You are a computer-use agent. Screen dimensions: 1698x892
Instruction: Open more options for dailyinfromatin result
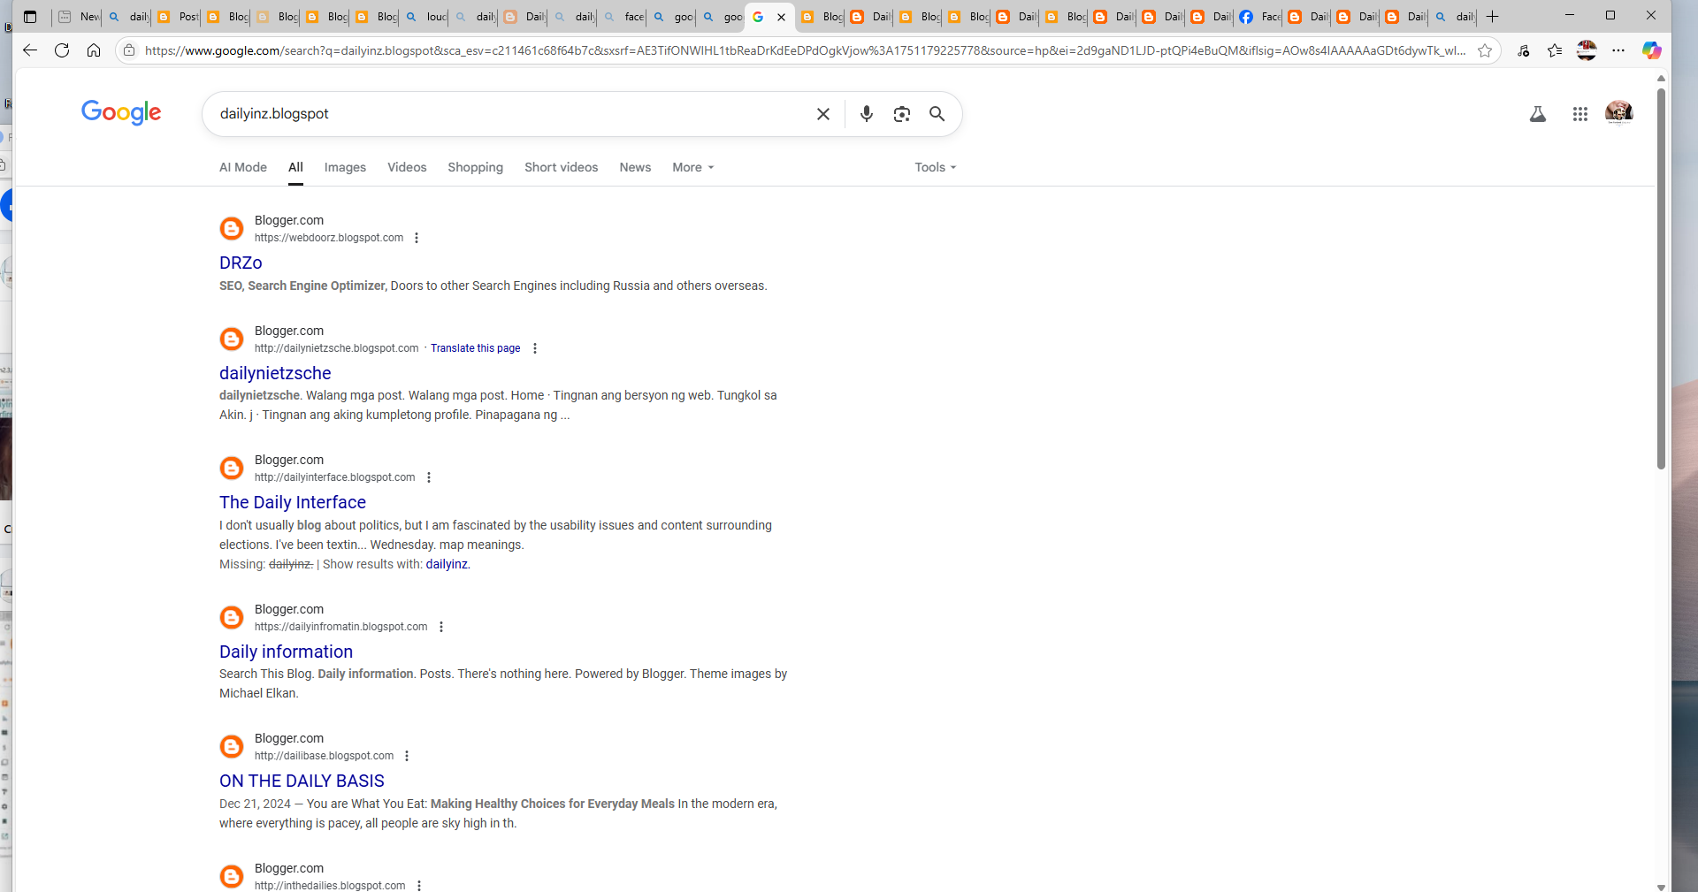(441, 627)
